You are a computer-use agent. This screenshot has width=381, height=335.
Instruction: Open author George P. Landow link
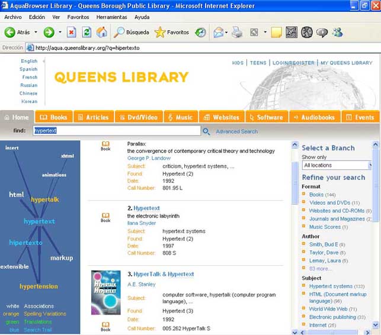click(x=149, y=158)
